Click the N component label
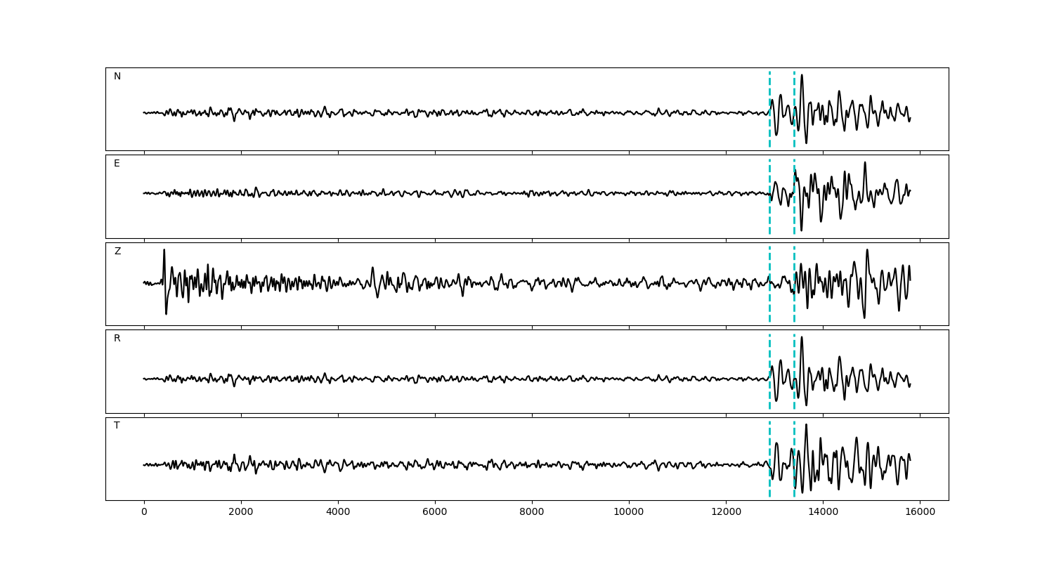Image resolution: width=1054 pixels, height=562 pixels. click(117, 77)
